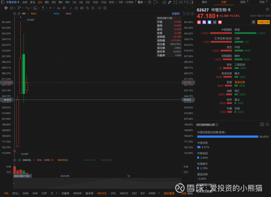The width and height of the screenshot is (271, 197).
Task: Open more options in broker holdings section
Action: point(267,124)
